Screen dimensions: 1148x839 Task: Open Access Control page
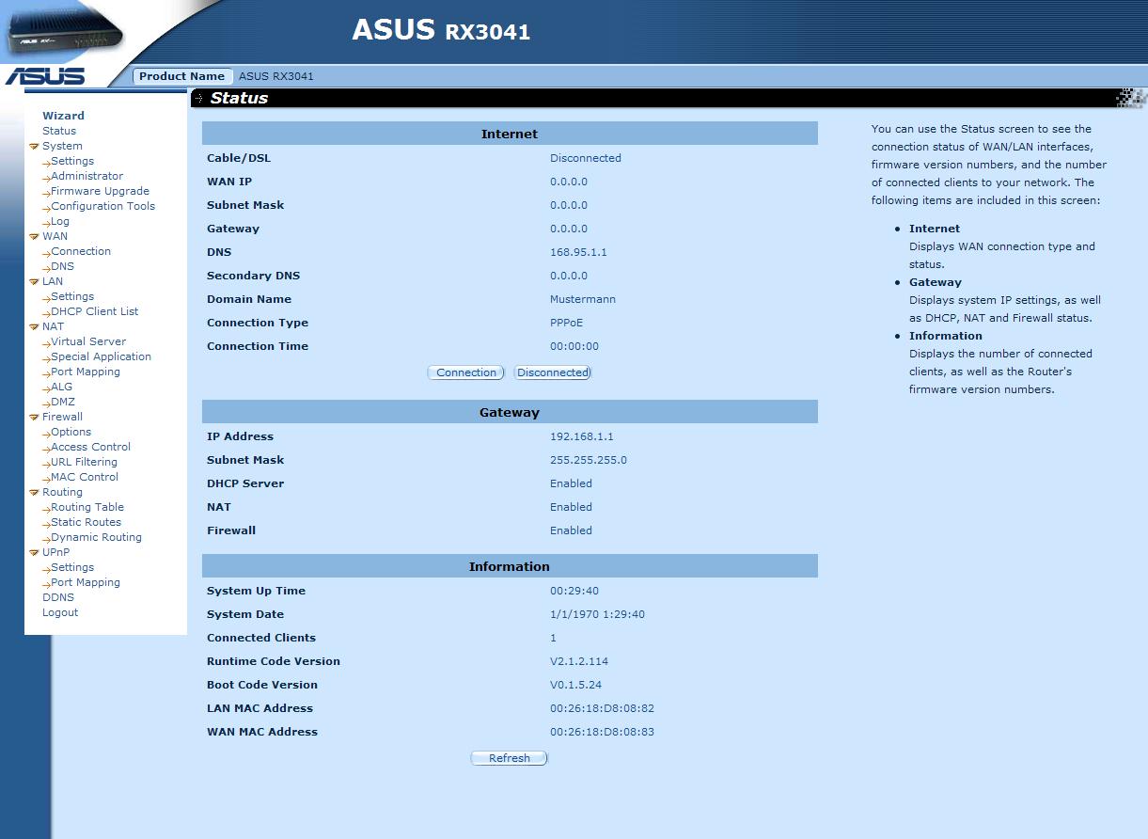coord(90,447)
